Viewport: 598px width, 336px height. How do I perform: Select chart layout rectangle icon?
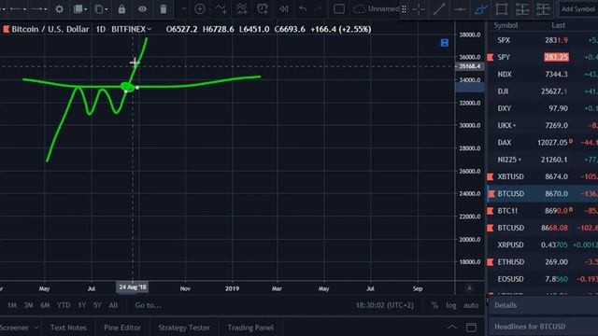point(339,8)
